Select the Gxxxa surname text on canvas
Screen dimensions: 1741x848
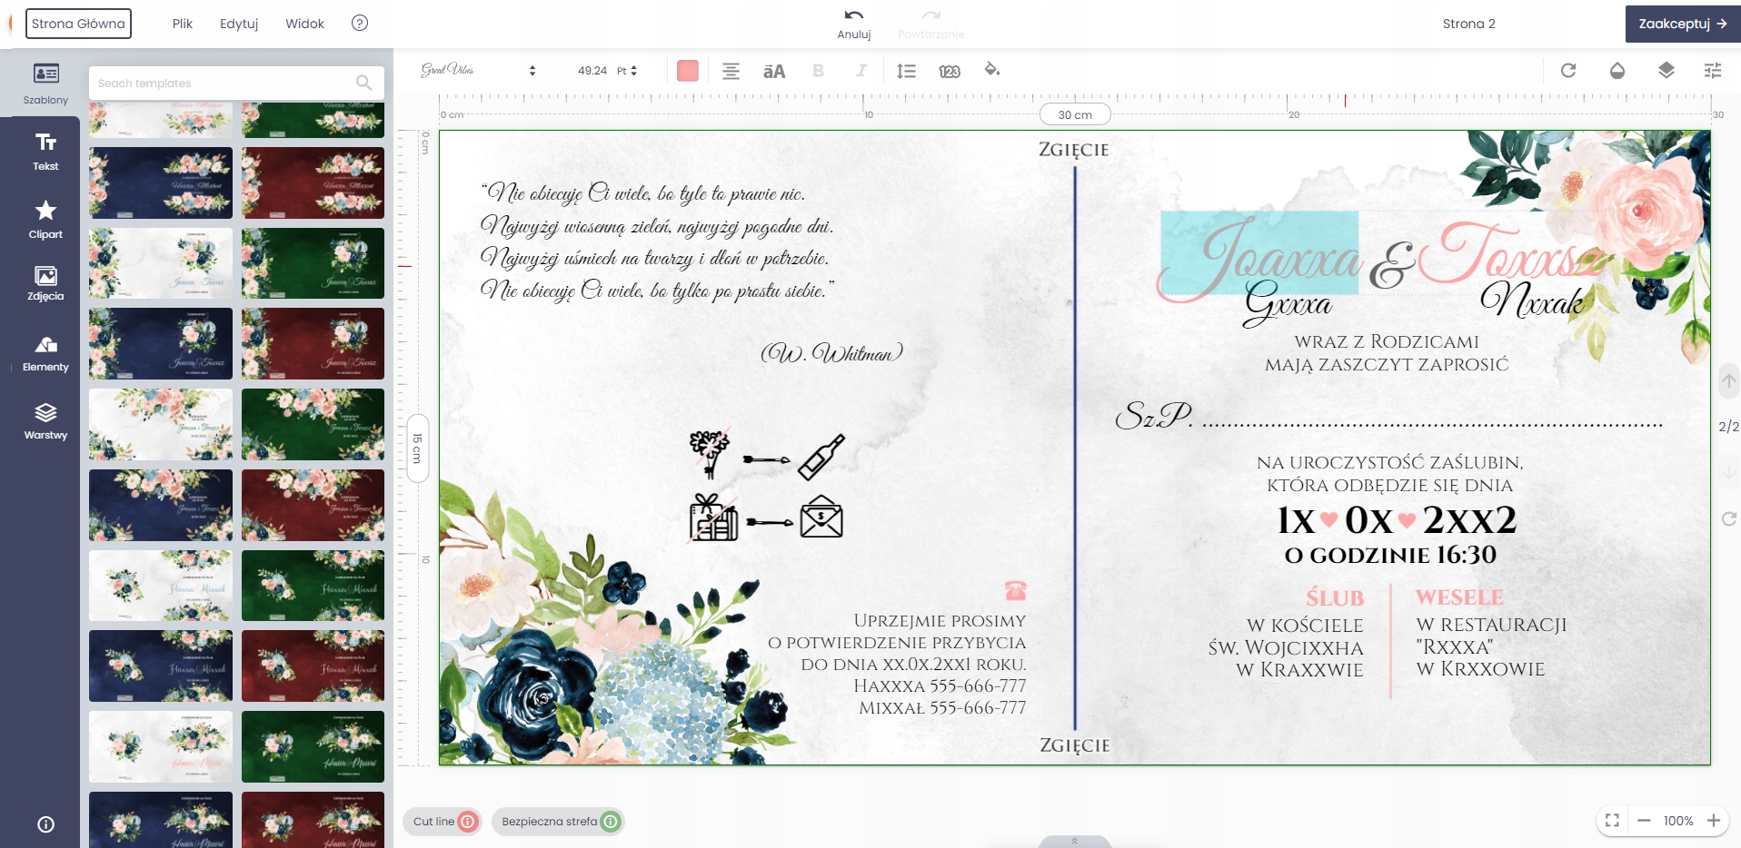tap(1288, 303)
